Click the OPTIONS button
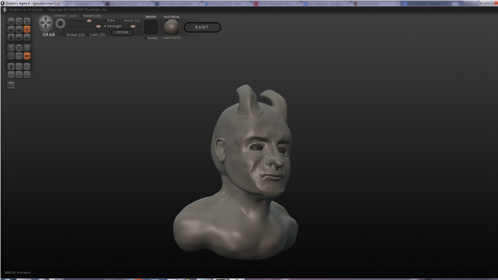This screenshot has width=498, height=280. point(122,32)
